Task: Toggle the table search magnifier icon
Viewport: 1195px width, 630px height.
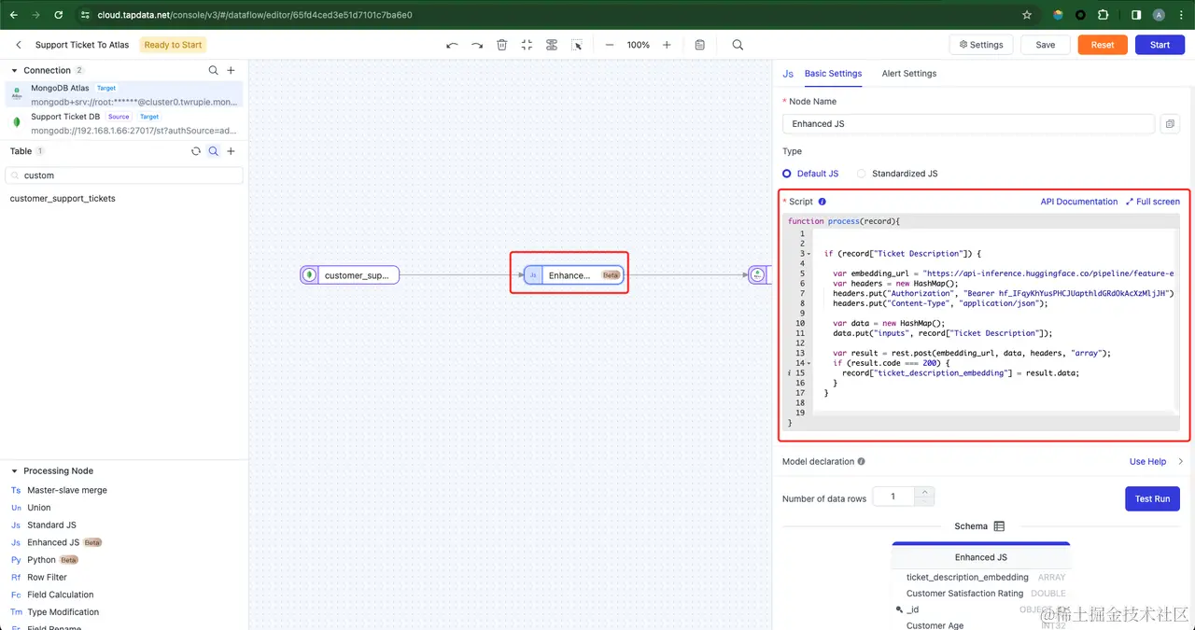Action: (x=214, y=151)
